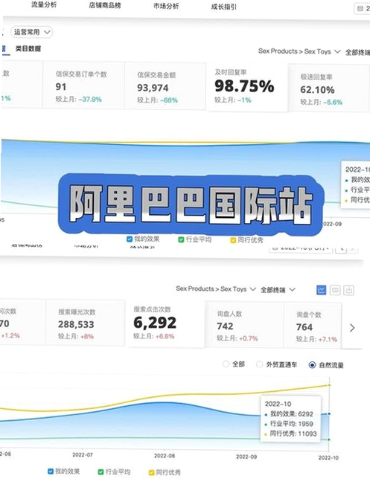370x493 pixels.
Task: Click the 2022-10 data point on chart
Action: (329, 413)
